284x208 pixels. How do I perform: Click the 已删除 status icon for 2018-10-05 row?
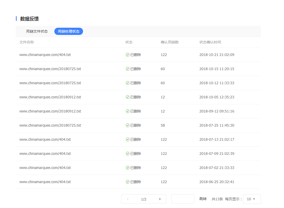click(128, 97)
